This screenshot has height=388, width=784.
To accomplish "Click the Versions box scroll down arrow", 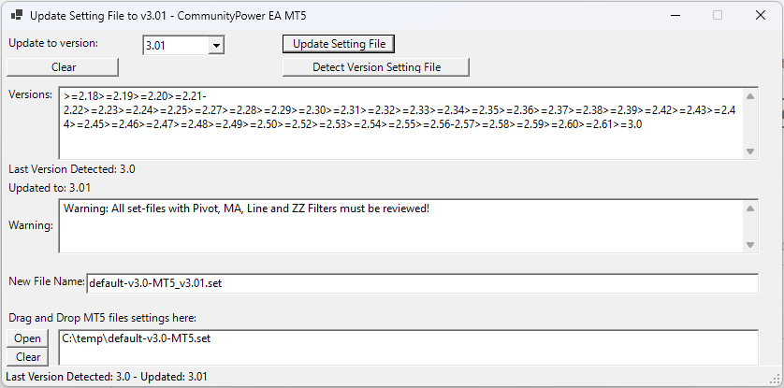I will tap(750, 151).
